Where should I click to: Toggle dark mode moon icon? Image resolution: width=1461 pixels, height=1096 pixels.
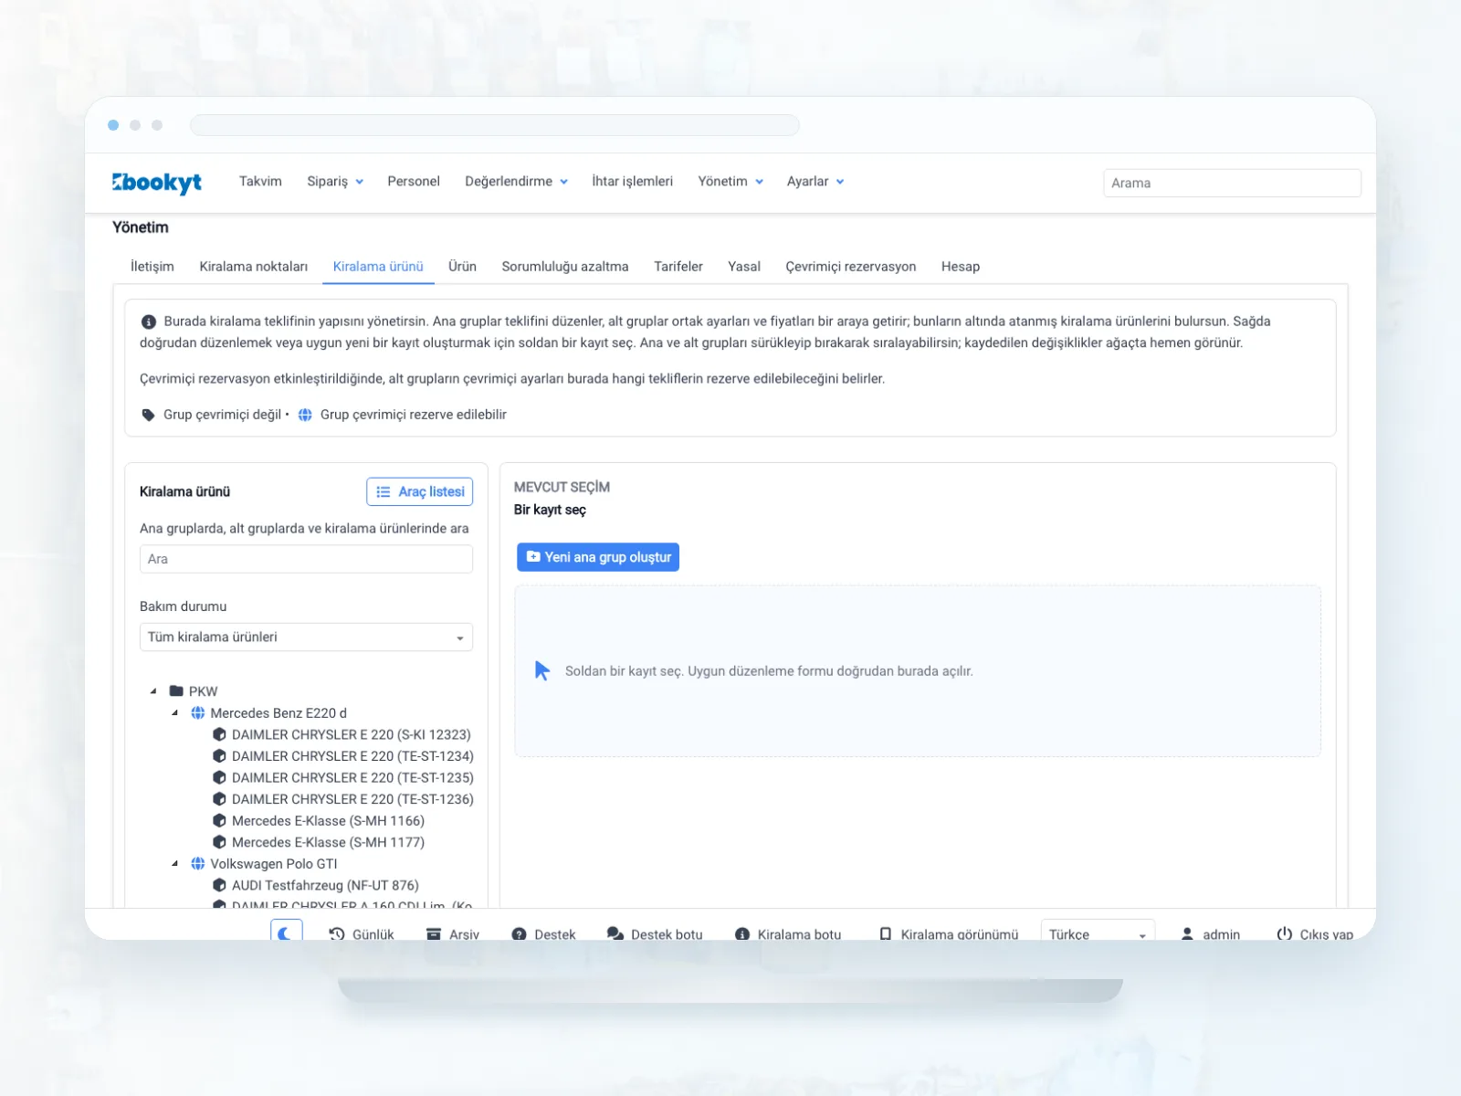(x=286, y=933)
